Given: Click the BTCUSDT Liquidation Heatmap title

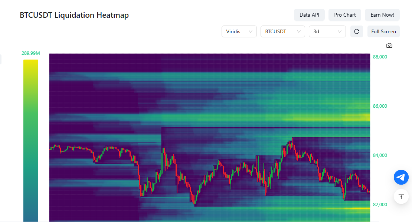Looking at the screenshot, I should 74,15.
